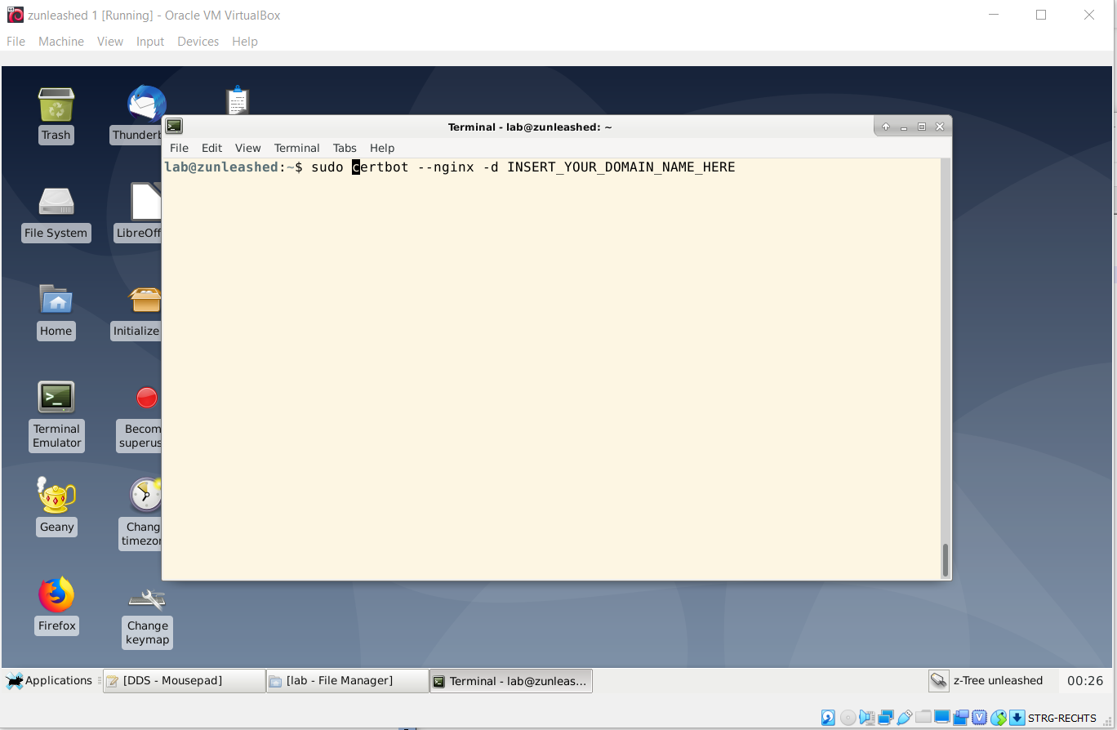Viewport: 1117px width, 730px height.
Task: Click the Terminal taskbar button
Action: 510,680
